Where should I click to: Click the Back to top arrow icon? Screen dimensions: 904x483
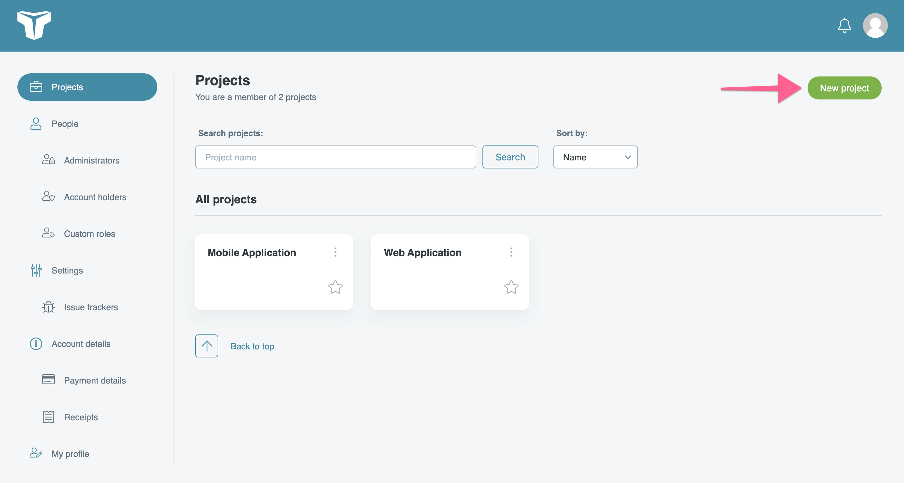(x=206, y=346)
